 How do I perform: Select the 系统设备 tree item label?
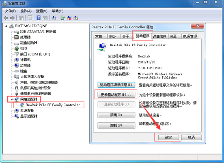click(x=27, y=111)
